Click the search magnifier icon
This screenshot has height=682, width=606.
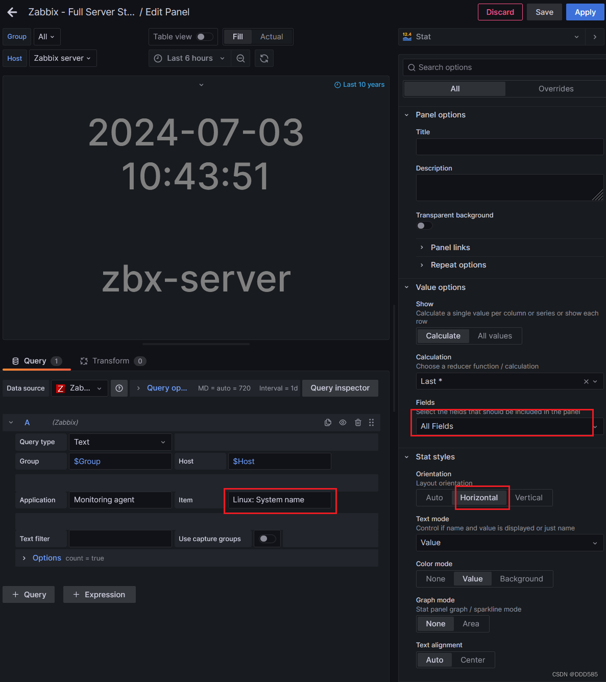(411, 67)
